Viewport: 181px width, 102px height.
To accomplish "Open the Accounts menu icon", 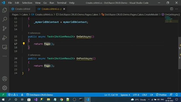I will (5, 79).
